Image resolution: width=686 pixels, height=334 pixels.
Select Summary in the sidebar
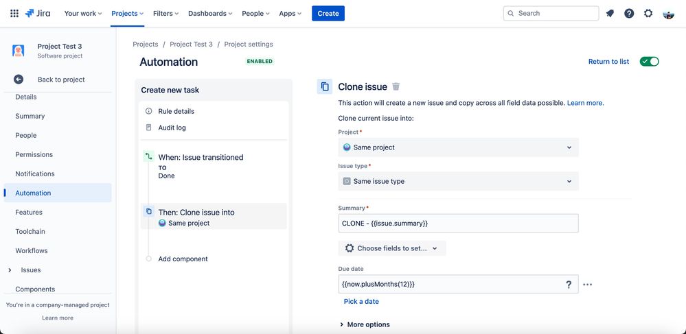(x=30, y=116)
